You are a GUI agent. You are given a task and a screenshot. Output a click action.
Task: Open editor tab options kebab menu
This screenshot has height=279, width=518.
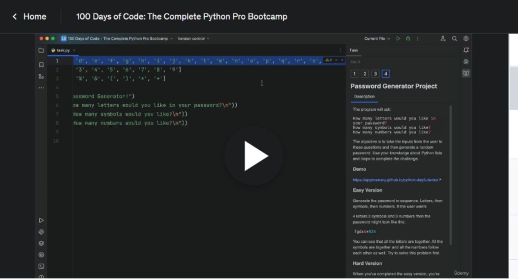pyautogui.click(x=340, y=51)
